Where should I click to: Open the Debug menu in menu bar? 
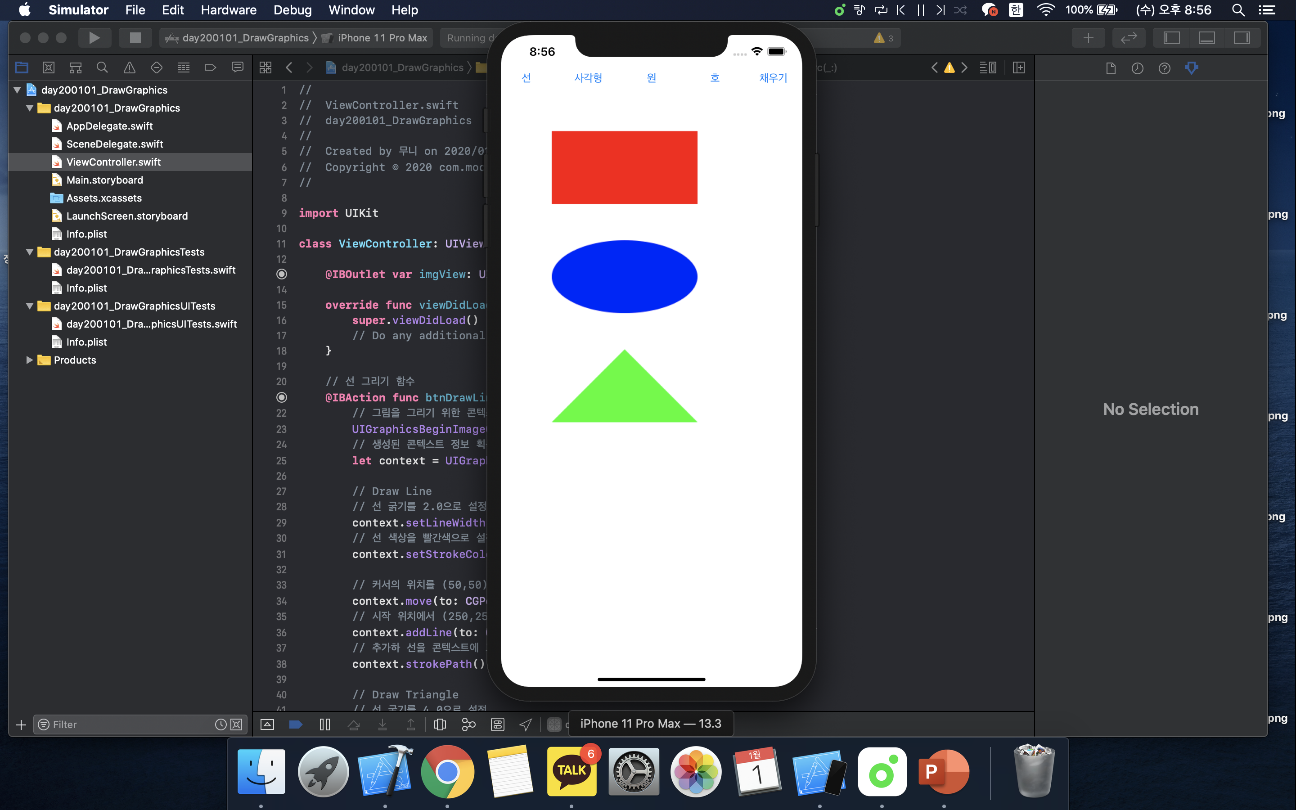tap(292, 10)
